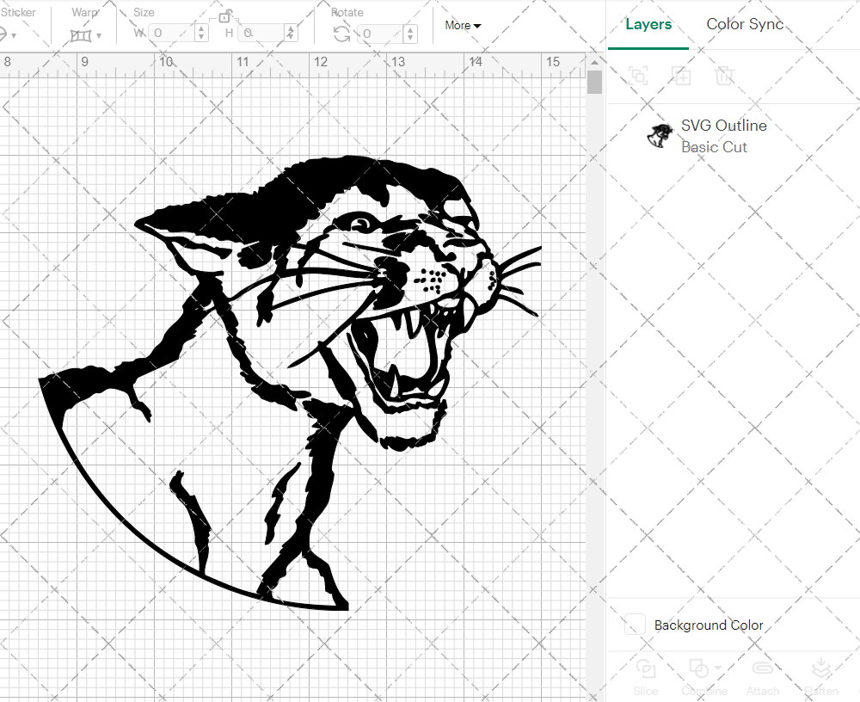Image resolution: width=860 pixels, height=702 pixels.
Task: Click the Delete icon in Layers panel
Action: [x=724, y=76]
